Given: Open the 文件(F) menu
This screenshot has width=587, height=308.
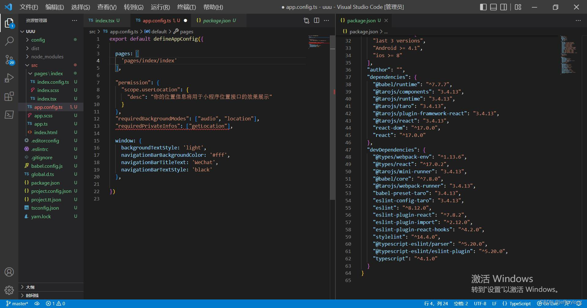Looking at the screenshot, I should 29,7.
